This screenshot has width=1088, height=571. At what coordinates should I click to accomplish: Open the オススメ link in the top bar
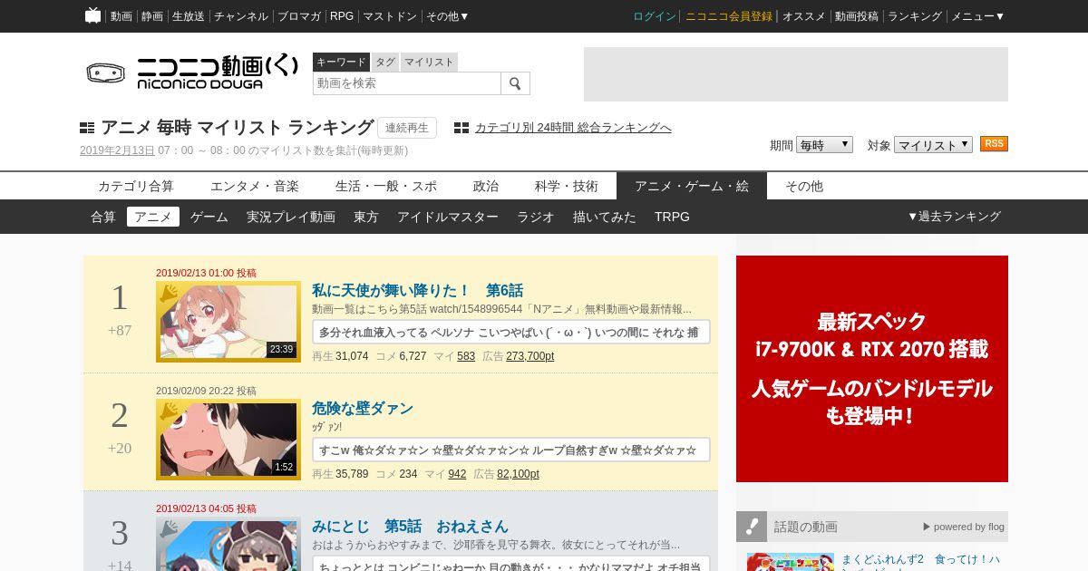click(x=804, y=16)
